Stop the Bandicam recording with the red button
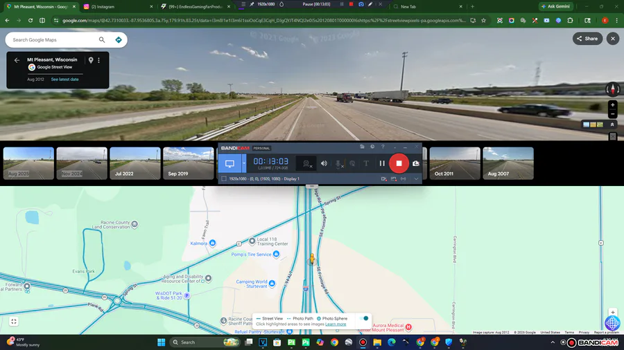Image resolution: width=624 pixels, height=350 pixels. pyautogui.click(x=399, y=163)
